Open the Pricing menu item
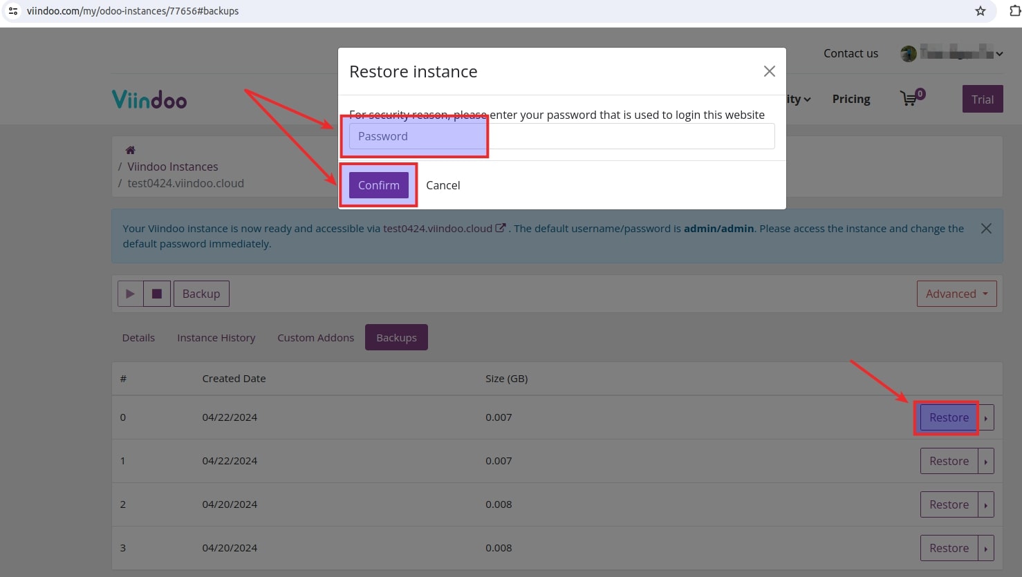The image size is (1022, 577). coord(851,99)
